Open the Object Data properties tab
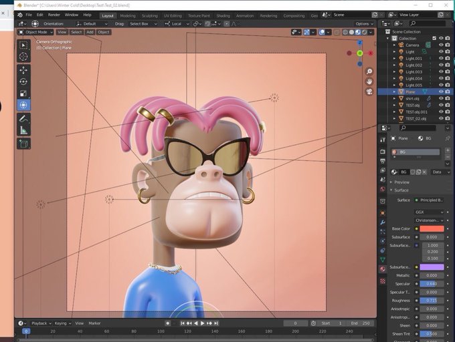The image size is (455, 342). click(x=383, y=259)
